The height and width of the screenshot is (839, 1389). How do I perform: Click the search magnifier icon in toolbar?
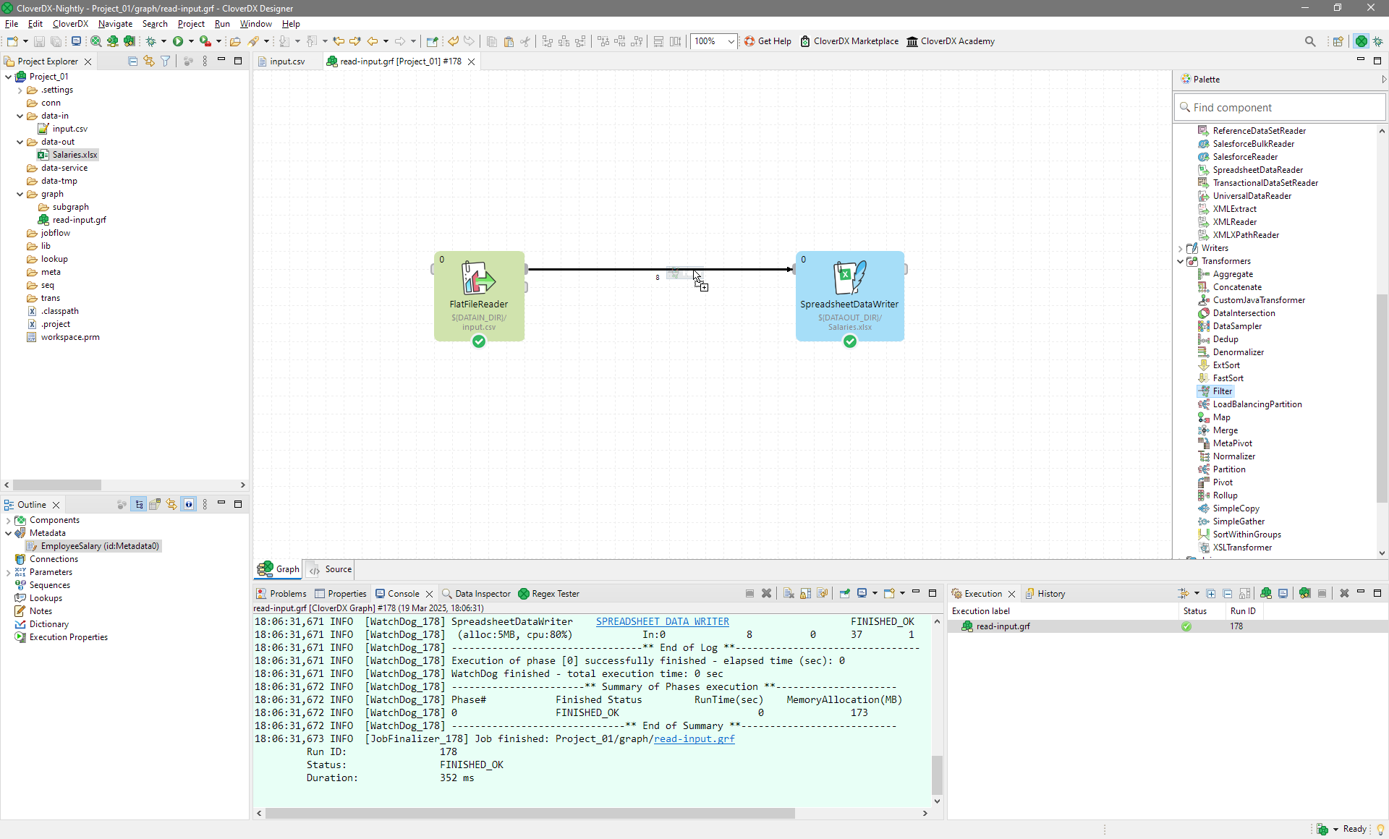(x=1309, y=41)
